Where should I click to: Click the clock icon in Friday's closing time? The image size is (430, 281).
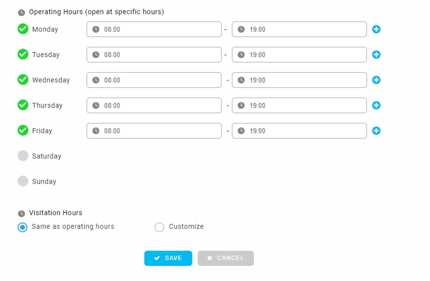[241, 131]
